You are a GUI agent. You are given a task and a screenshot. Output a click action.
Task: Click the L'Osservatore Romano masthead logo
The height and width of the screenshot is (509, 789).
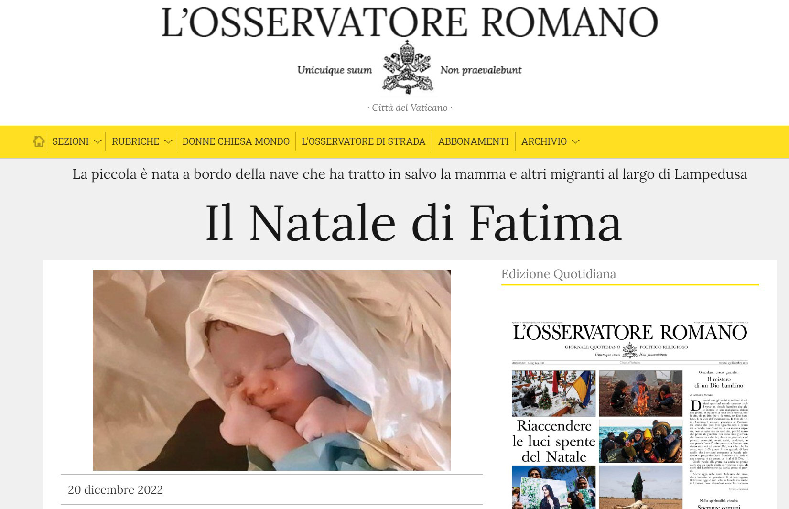pos(410,22)
